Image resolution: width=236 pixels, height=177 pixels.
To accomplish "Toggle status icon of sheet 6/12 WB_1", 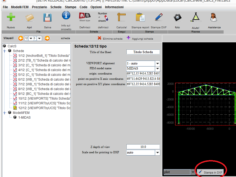I will pos(15,80).
